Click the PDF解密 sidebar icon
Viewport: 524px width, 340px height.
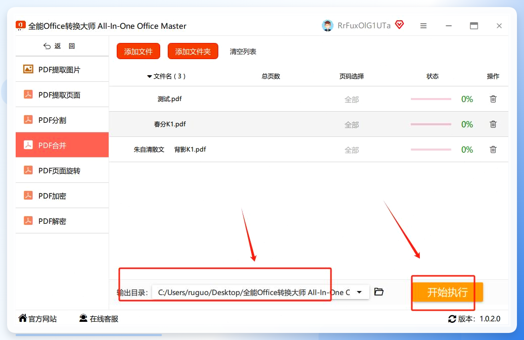(x=28, y=221)
